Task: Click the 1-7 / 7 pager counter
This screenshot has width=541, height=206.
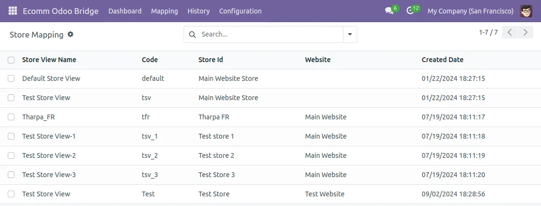Action: (488, 32)
